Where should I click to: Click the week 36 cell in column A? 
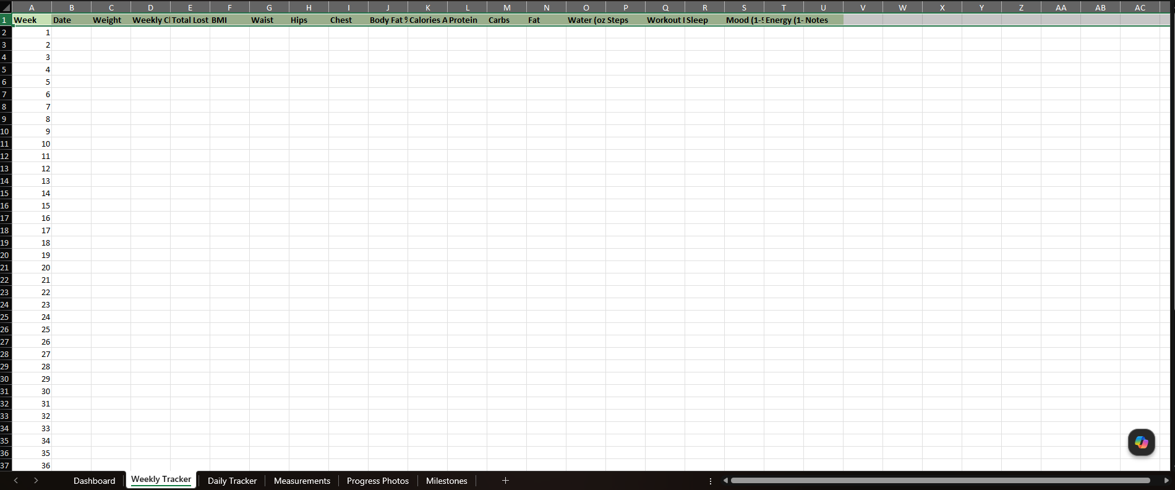(x=32, y=465)
